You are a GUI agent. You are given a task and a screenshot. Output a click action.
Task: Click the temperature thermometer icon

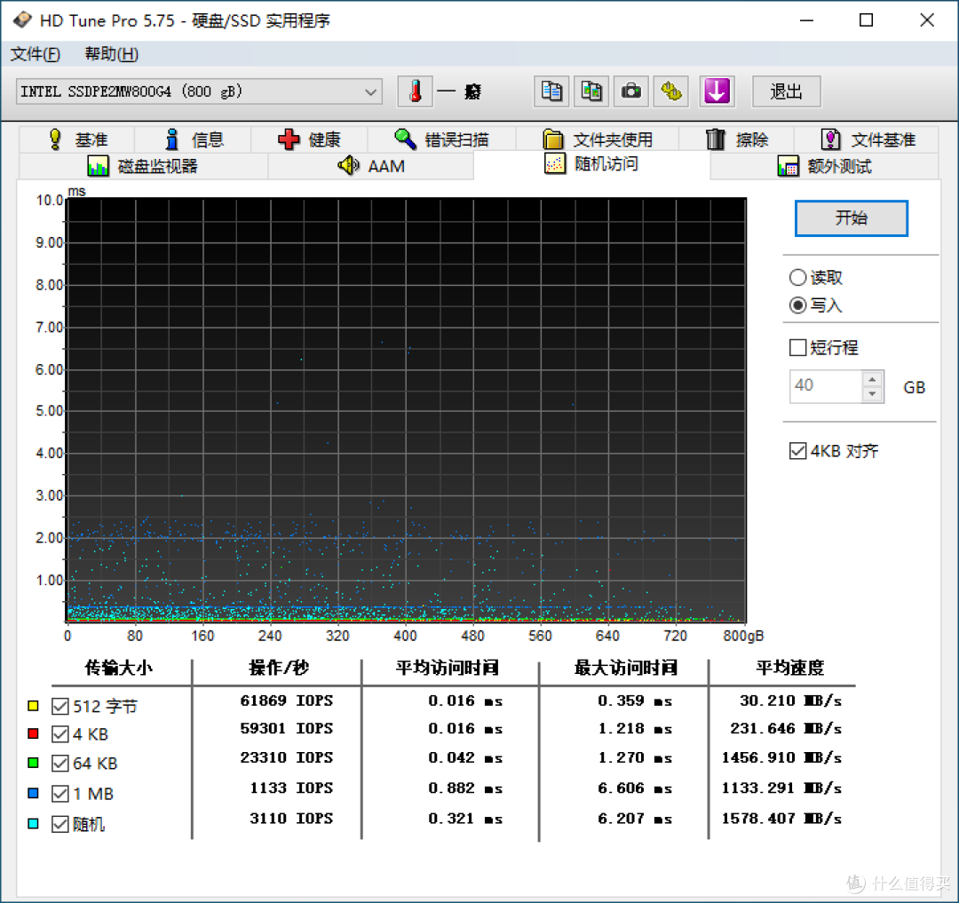click(x=415, y=91)
